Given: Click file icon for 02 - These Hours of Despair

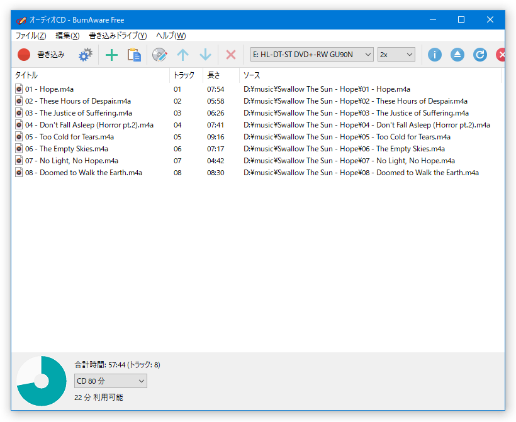Looking at the screenshot, I should (x=19, y=101).
